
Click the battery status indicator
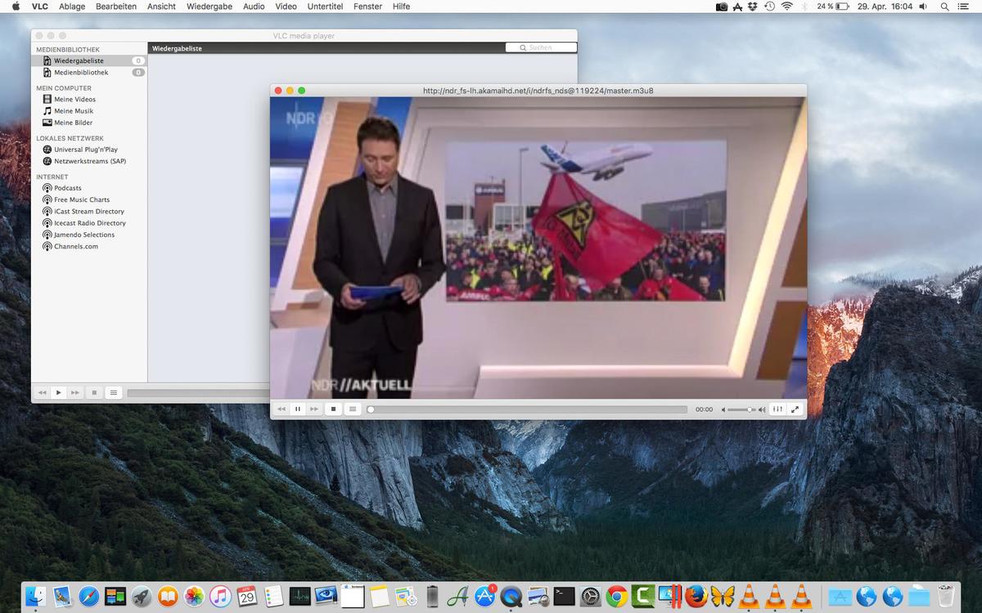coord(833,7)
